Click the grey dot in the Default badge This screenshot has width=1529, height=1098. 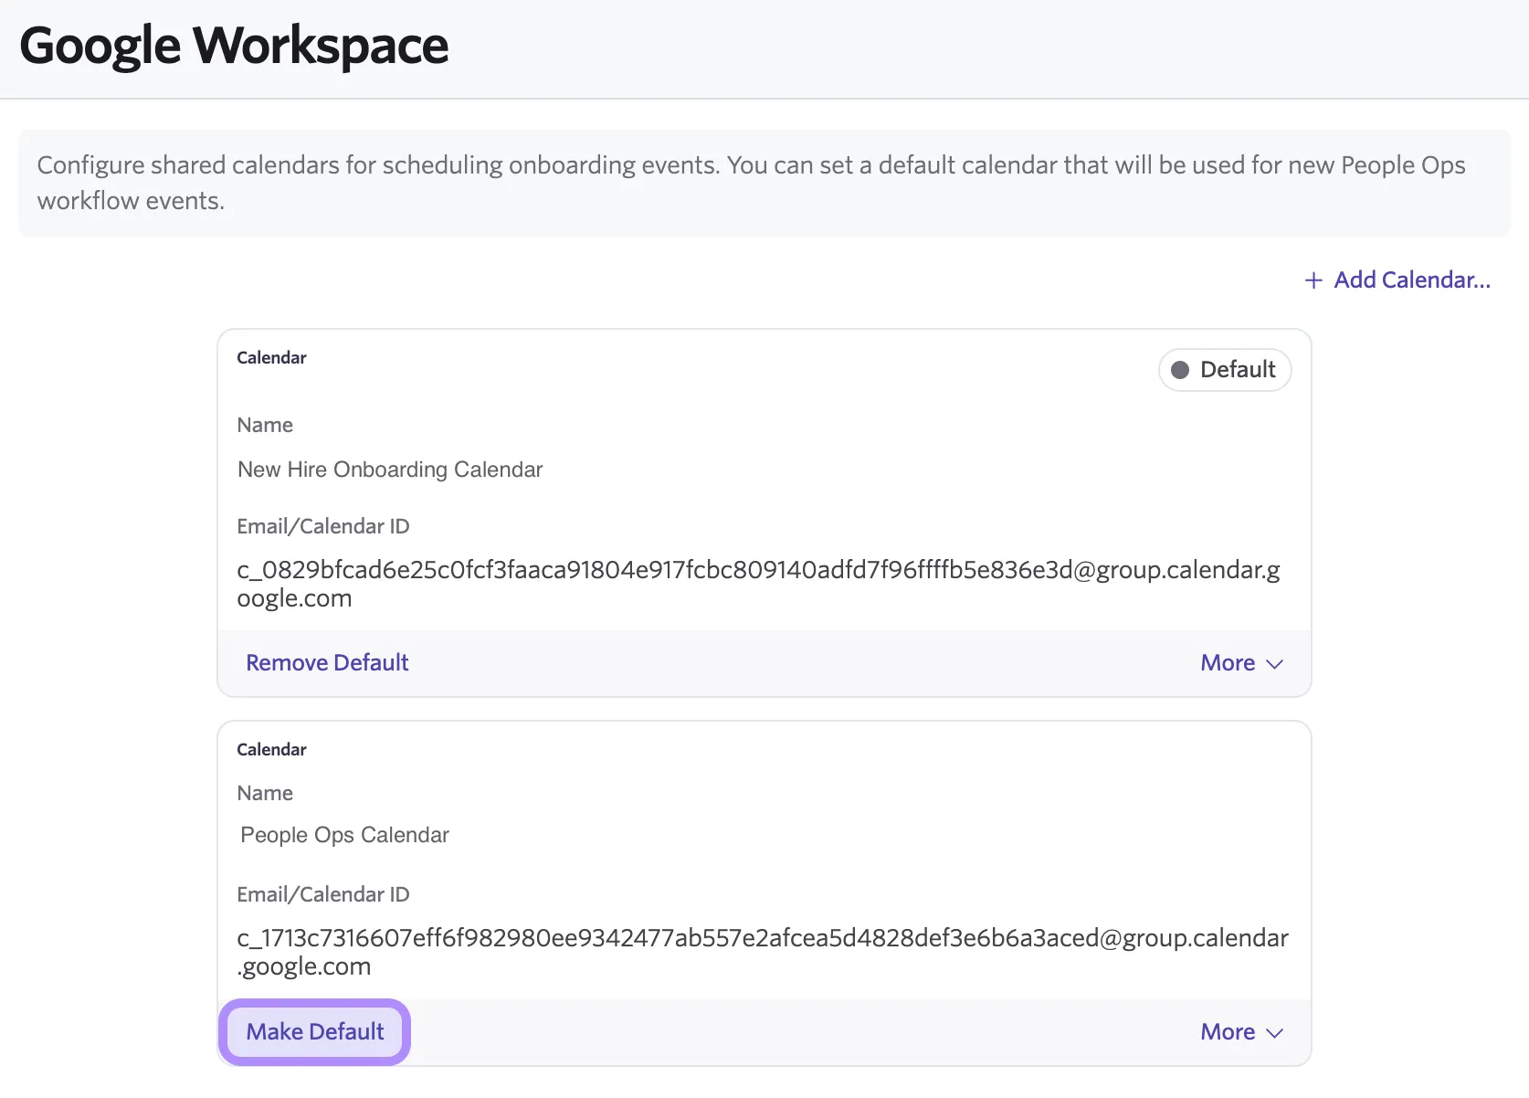point(1180,370)
